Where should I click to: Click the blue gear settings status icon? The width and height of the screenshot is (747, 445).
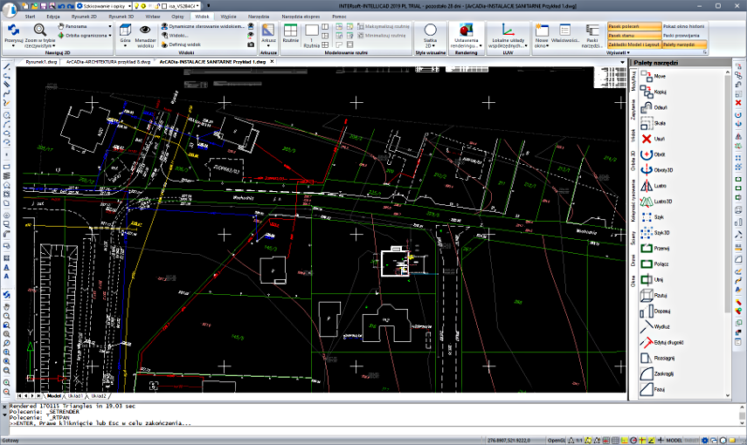tap(704, 441)
